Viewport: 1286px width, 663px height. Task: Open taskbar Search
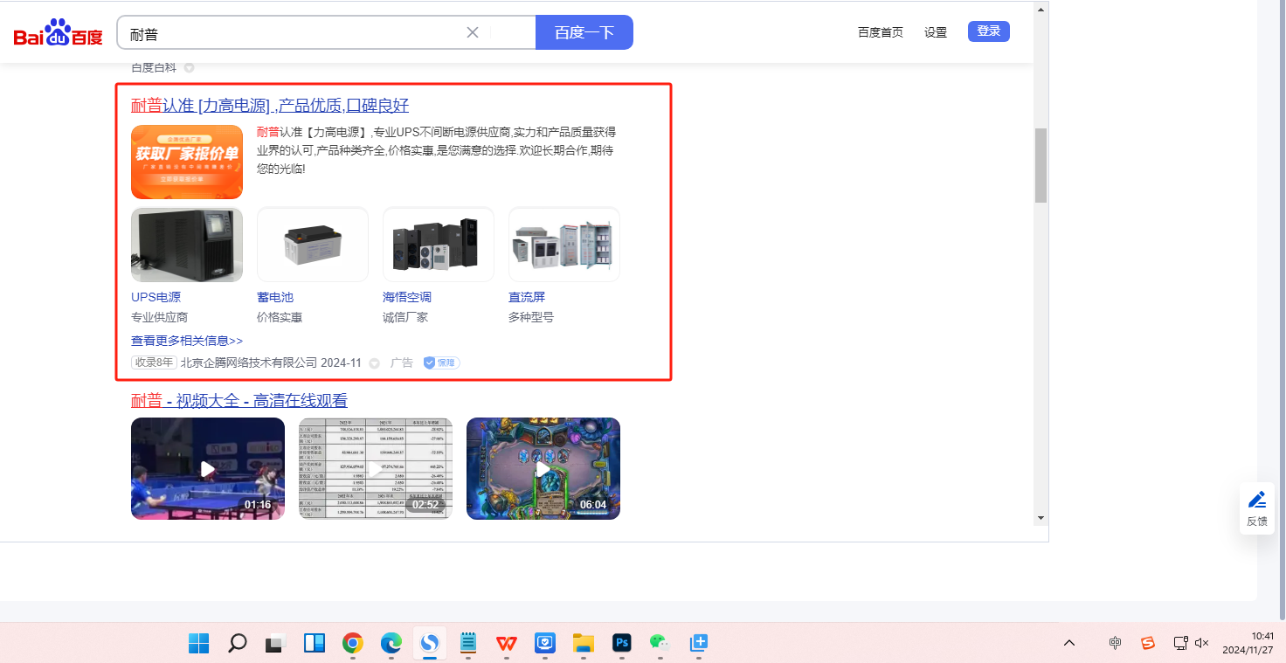coord(237,644)
